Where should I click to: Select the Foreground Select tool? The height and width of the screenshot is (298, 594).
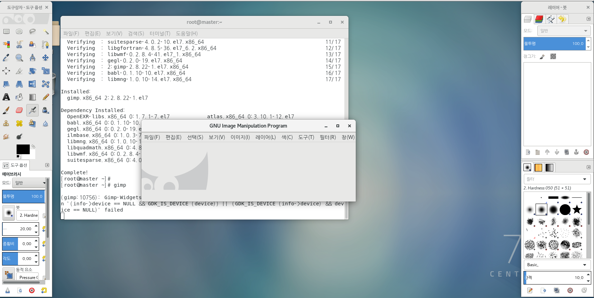pyautogui.click(x=33, y=45)
